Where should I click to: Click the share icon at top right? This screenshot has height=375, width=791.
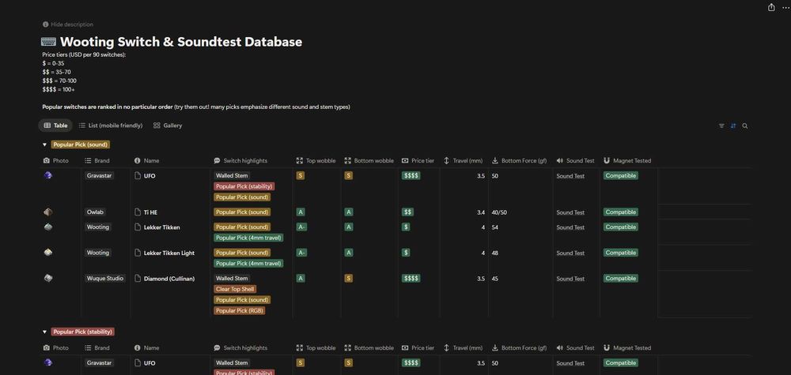770,8
